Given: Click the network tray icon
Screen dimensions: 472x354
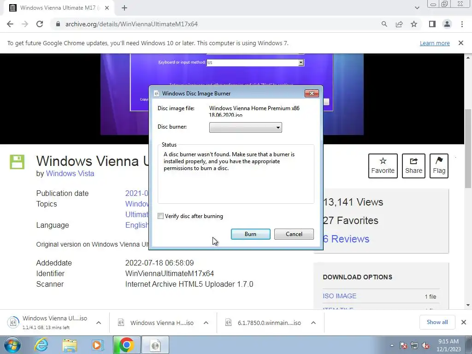Looking at the screenshot, I should 414,345.
